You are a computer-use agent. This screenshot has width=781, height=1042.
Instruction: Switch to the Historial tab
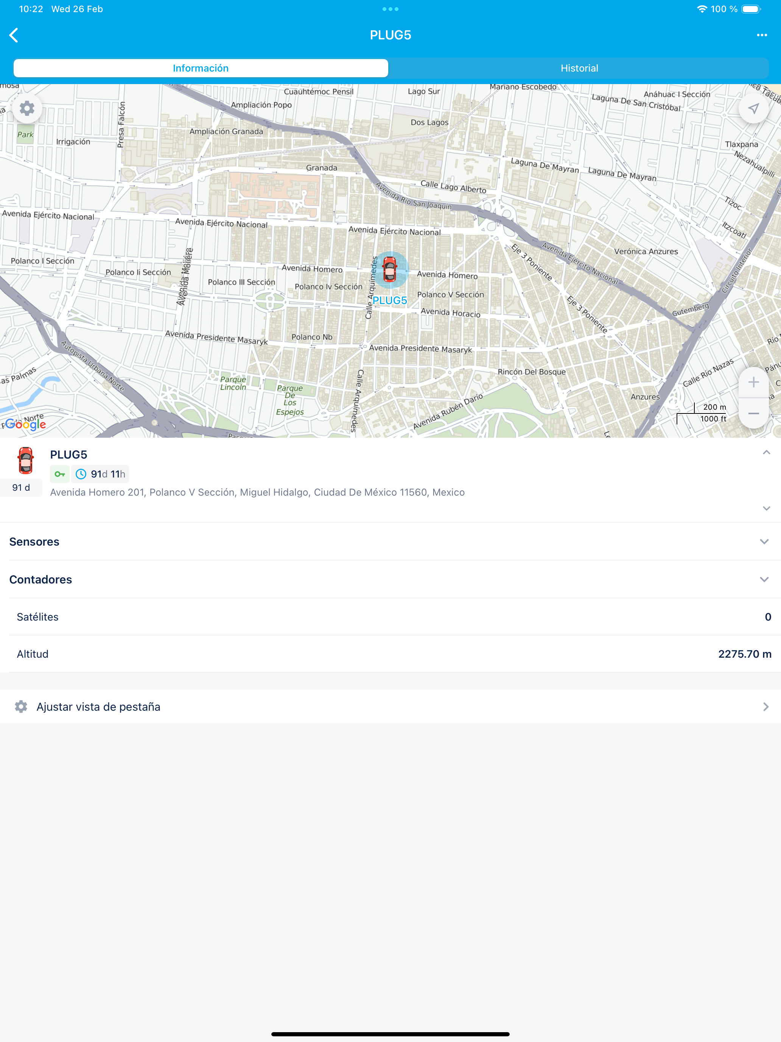tap(579, 68)
